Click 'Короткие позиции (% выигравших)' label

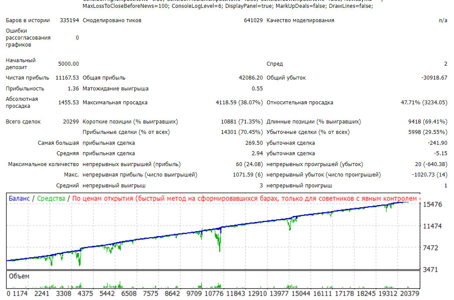tap(130, 122)
